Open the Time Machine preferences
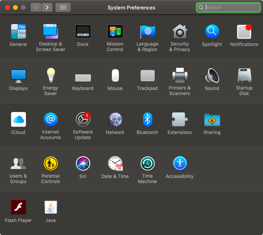The image size is (263, 235). [x=147, y=163]
